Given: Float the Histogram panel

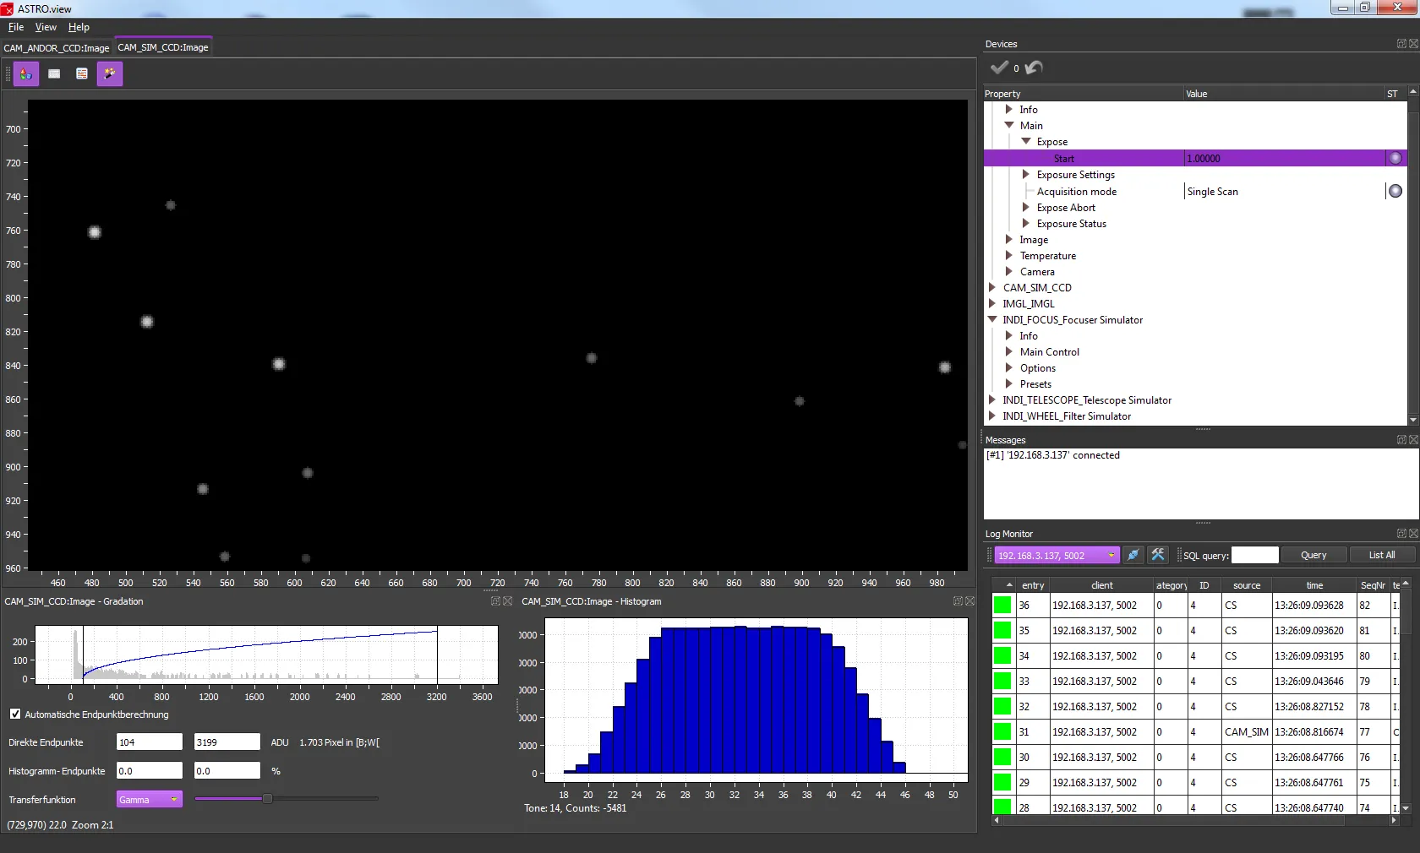Looking at the screenshot, I should (x=958, y=601).
